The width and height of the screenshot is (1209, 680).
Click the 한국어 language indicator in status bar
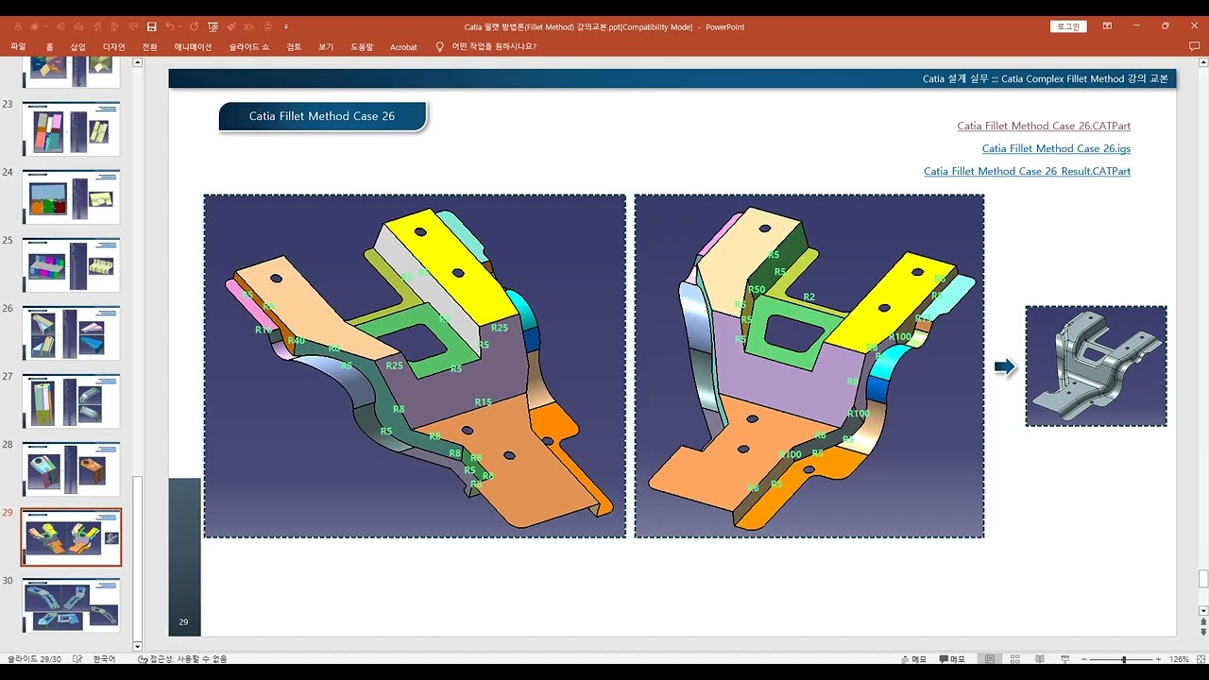[x=104, y=659]
